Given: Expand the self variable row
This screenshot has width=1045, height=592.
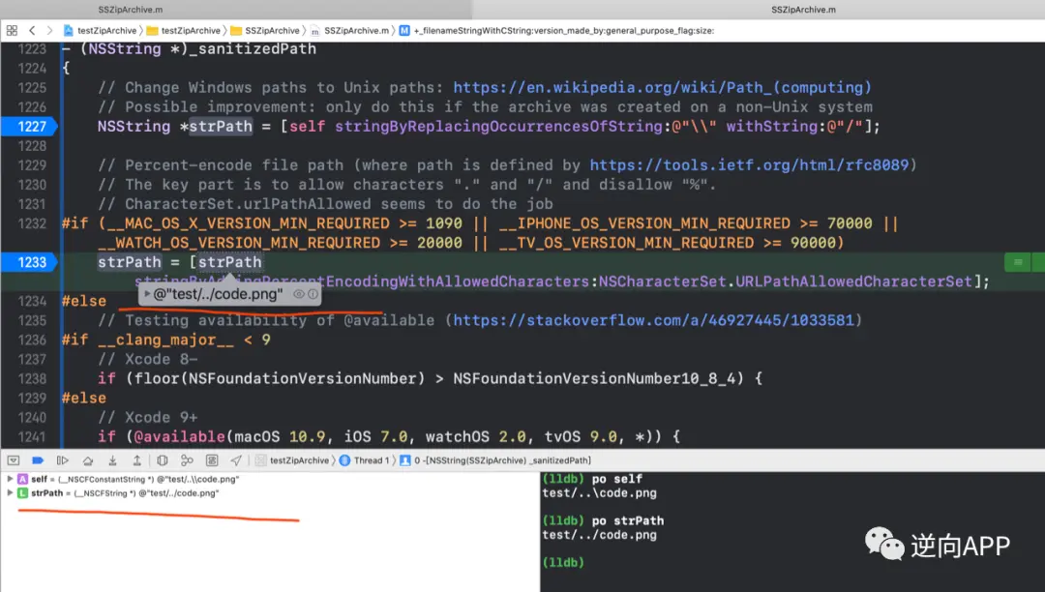Looking at the screenshot, I should click(x=10, y=479).
